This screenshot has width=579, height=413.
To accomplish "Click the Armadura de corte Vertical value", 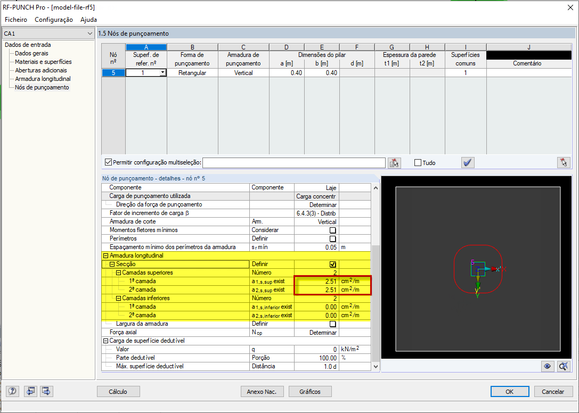I will pos(317,222).
